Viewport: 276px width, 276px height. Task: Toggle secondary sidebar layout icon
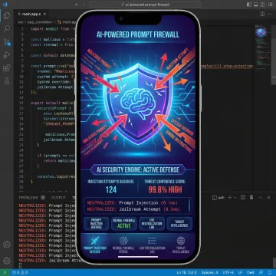click(262, 5)
